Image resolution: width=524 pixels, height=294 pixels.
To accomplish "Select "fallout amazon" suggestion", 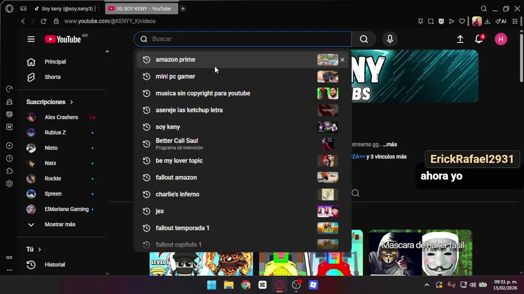I will 242,177.
